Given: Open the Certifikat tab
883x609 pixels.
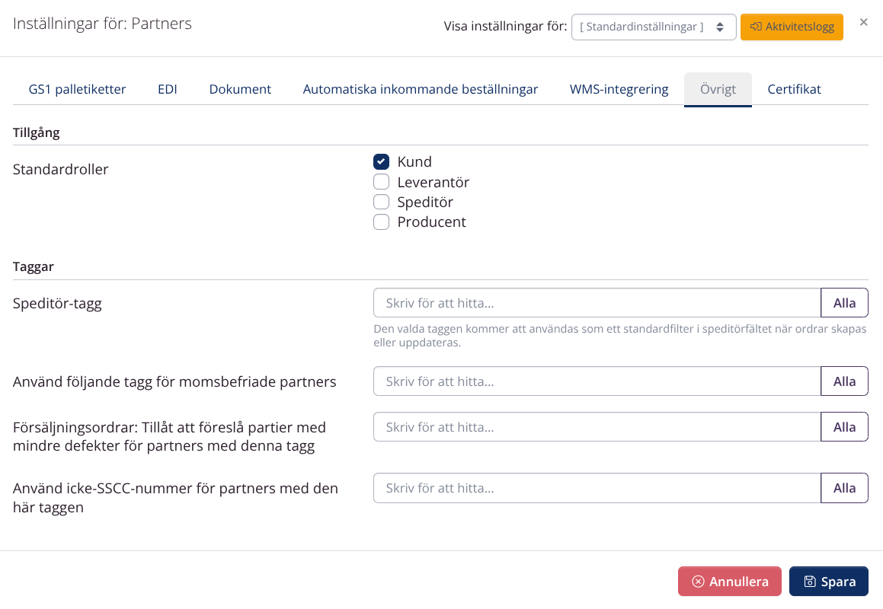Looking at the screenshot, I should pyautogui.click(x=794, y=89).
